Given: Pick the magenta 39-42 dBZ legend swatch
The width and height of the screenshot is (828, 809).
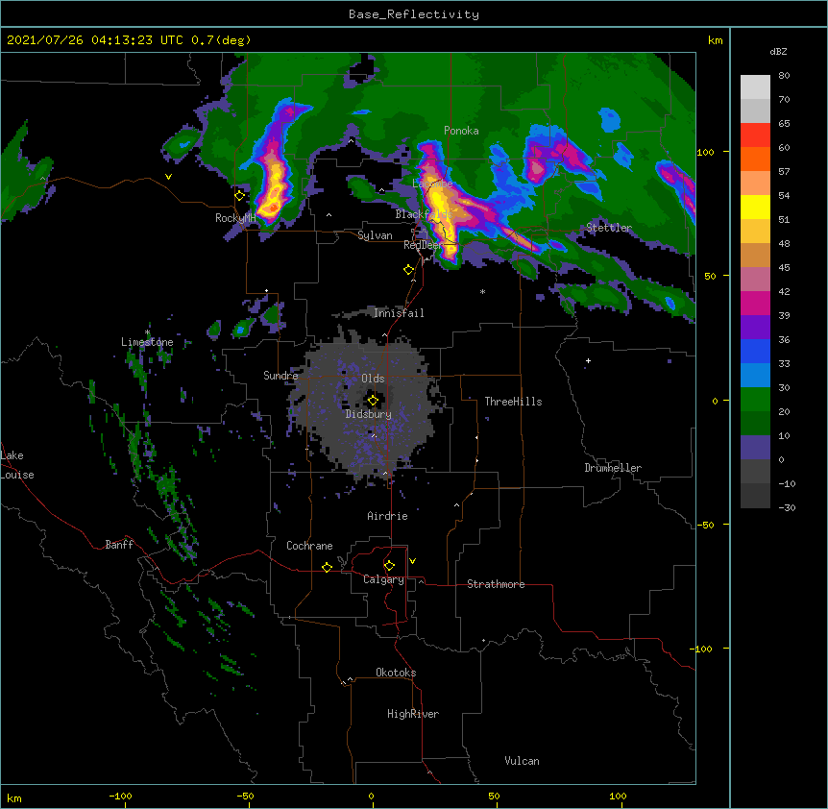Looking at the screenshot, I should coord(755,303).
